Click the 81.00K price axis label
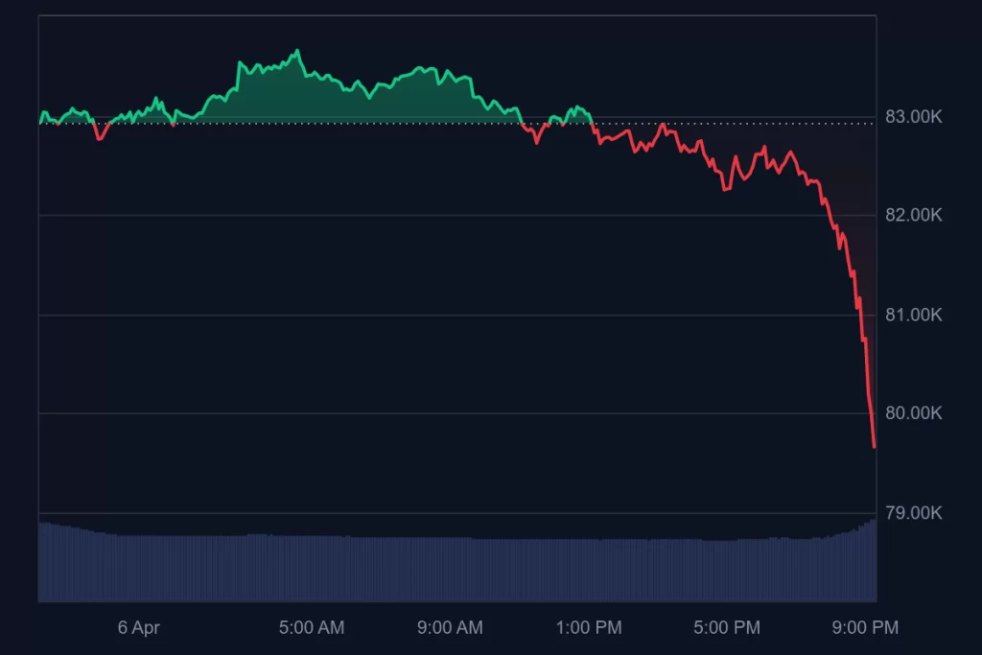 [913, 315]
